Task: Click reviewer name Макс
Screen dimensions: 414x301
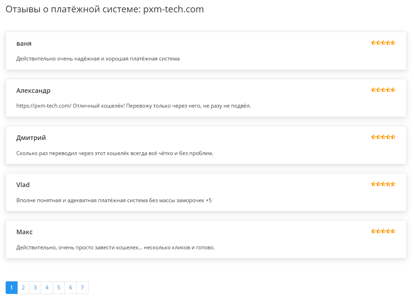Action: coord(25,232)
